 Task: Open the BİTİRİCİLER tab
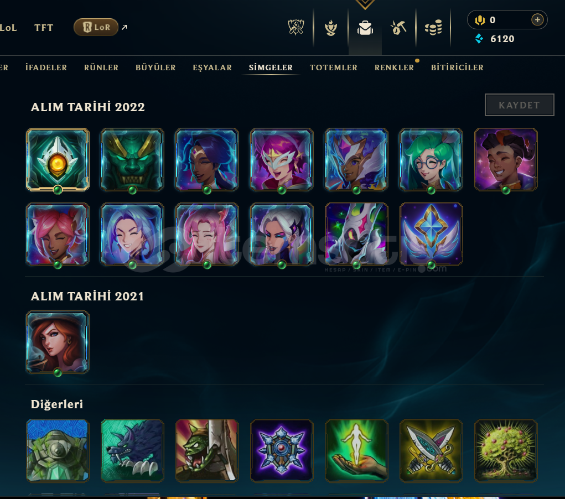[x=457, y=67]
